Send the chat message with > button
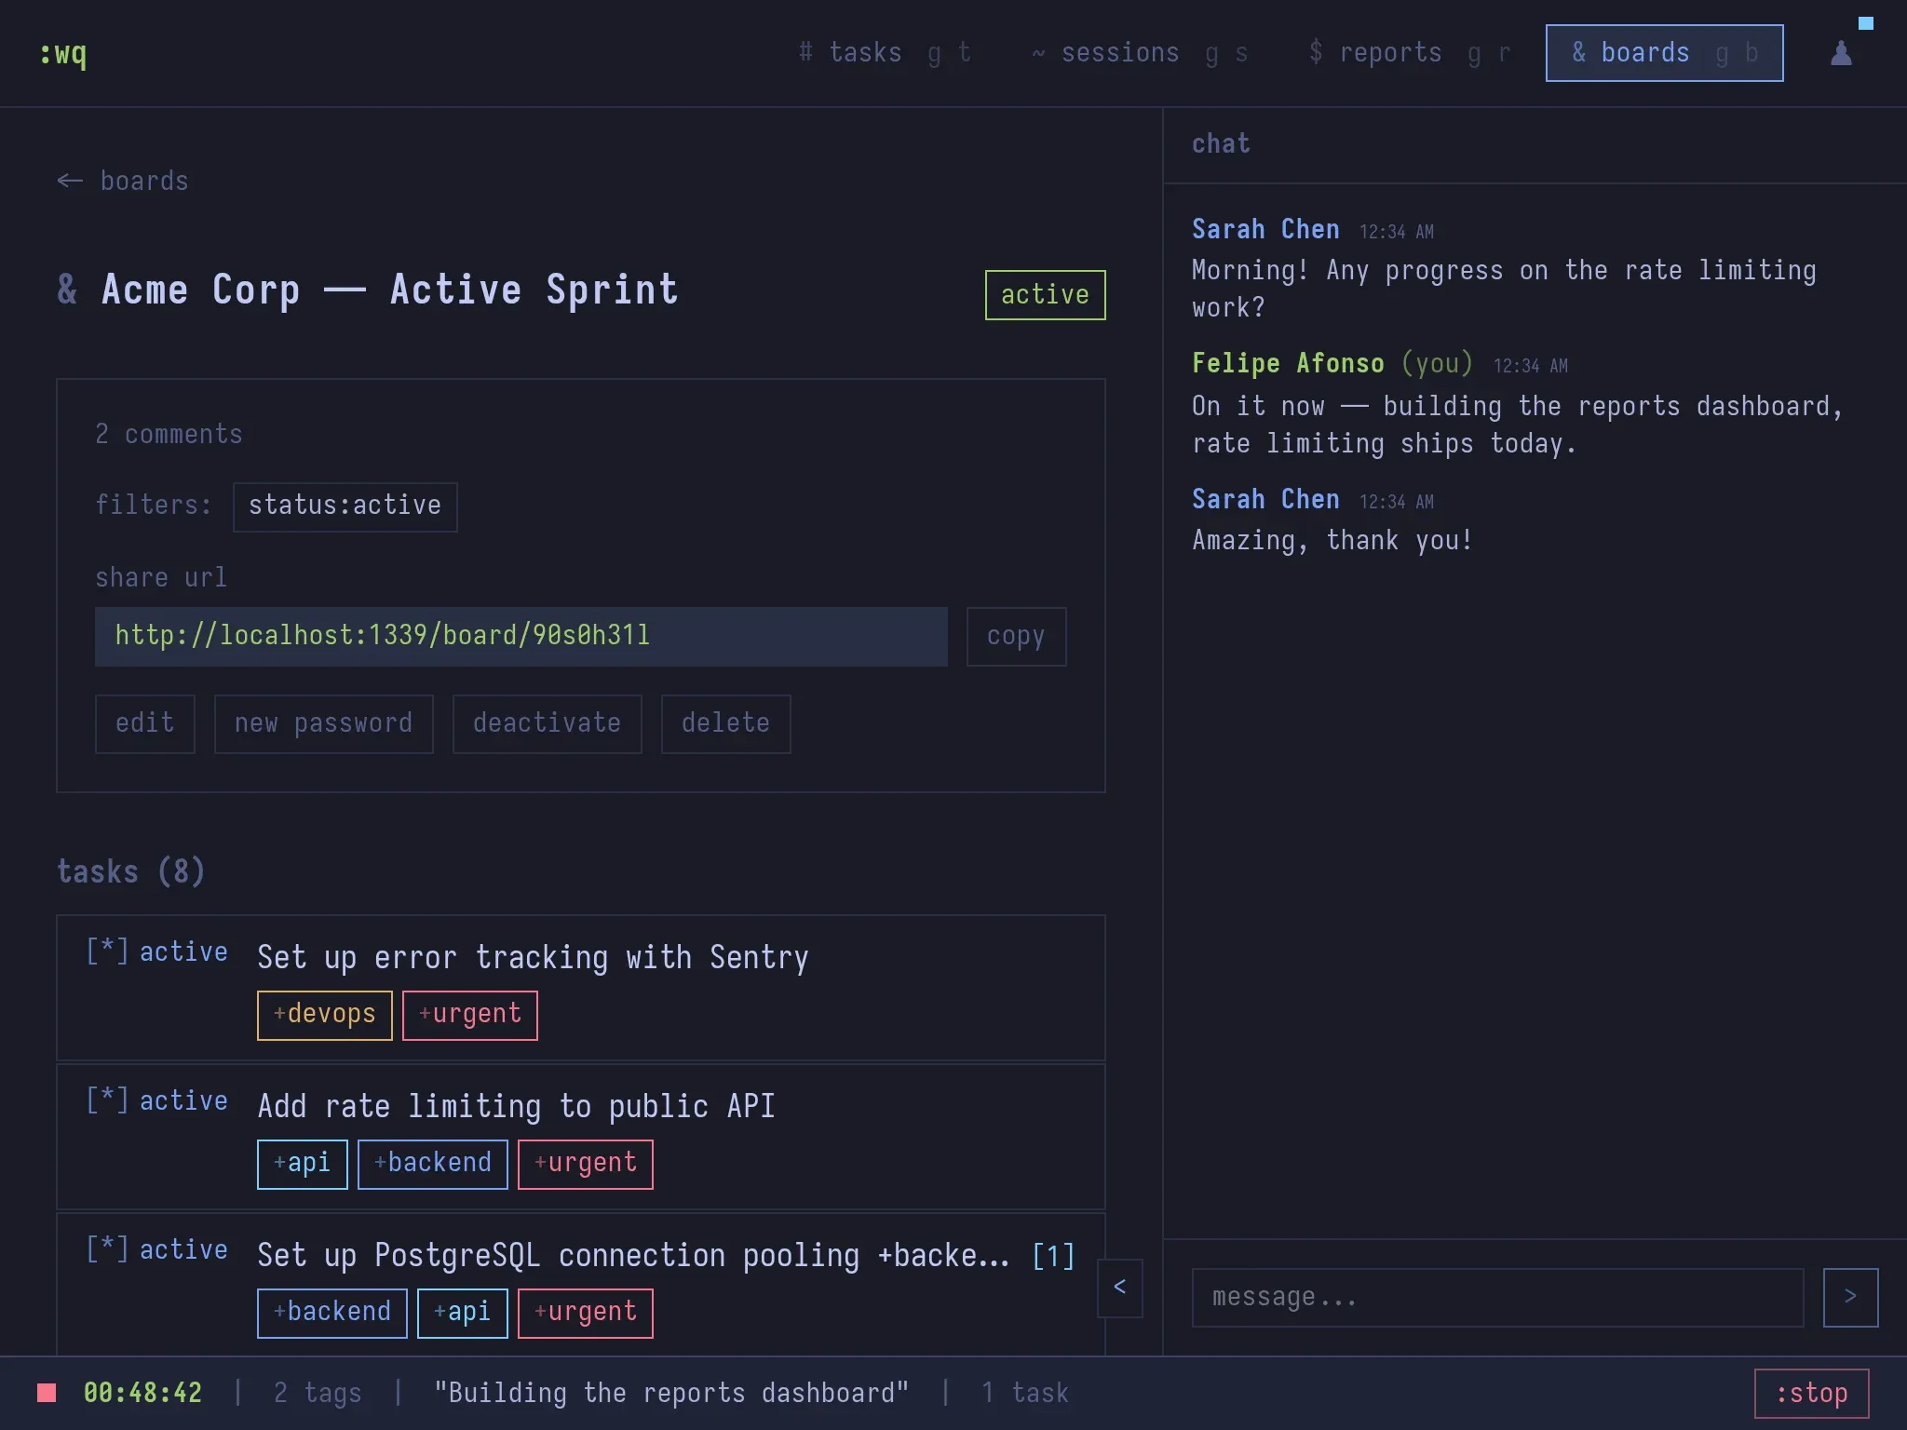This screenshot has width=1907, height=1430. 1849,1297
